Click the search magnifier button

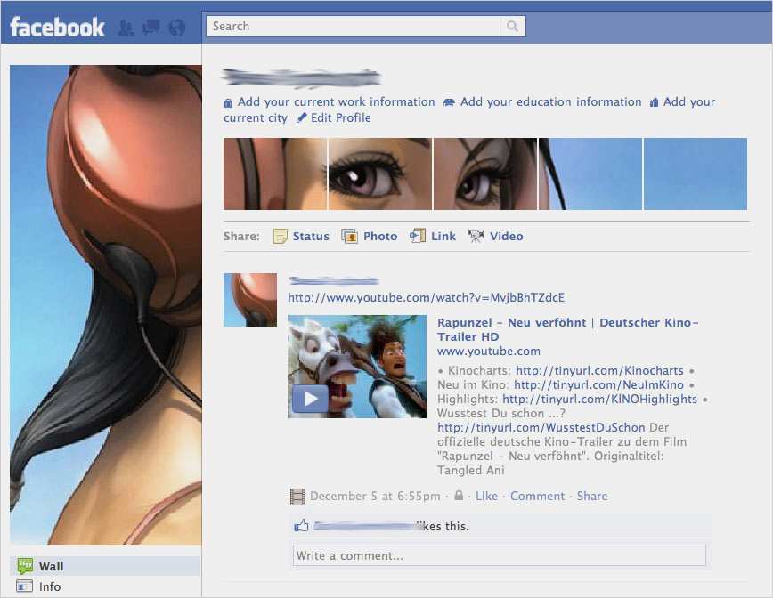513,26
